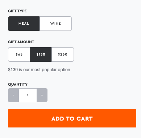Pick the $260 gift amount
This screenshot has height=138, width=141.
(63, 54)
